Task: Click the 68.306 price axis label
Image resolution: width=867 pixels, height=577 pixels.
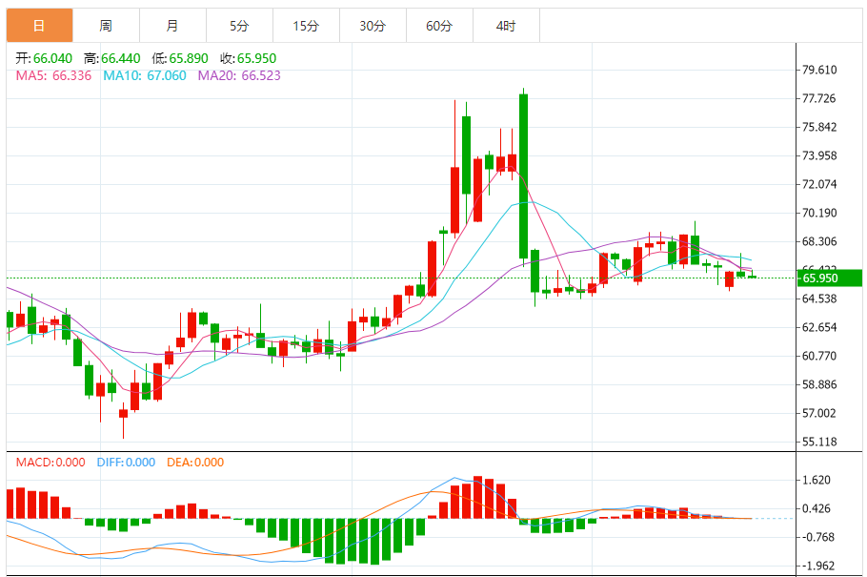Action: (819, 241)
